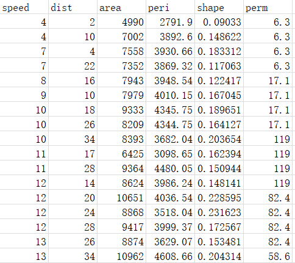295x263 pixels.
Task: Select the area column header cell
Action: [x=121, y=7]
